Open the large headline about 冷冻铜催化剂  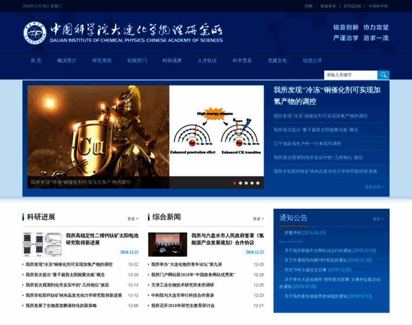point(327,95)
